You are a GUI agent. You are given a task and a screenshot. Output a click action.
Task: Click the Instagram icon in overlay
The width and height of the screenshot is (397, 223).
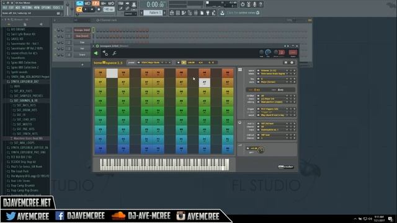181,216
